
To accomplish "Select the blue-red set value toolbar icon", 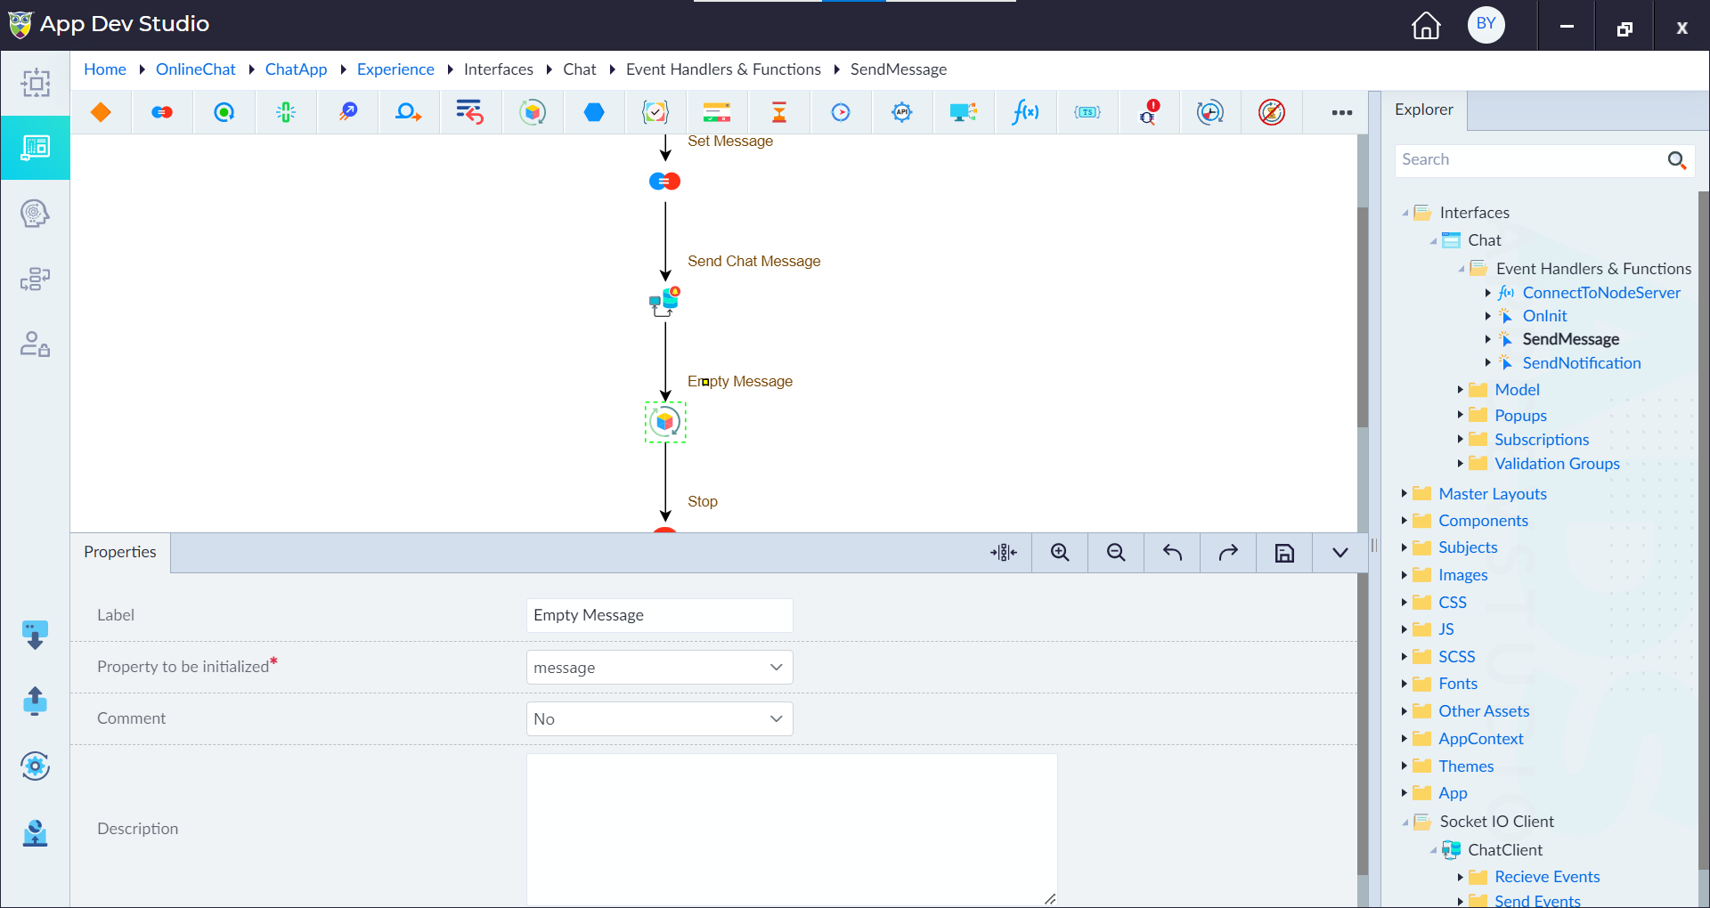I will [162, 112].
